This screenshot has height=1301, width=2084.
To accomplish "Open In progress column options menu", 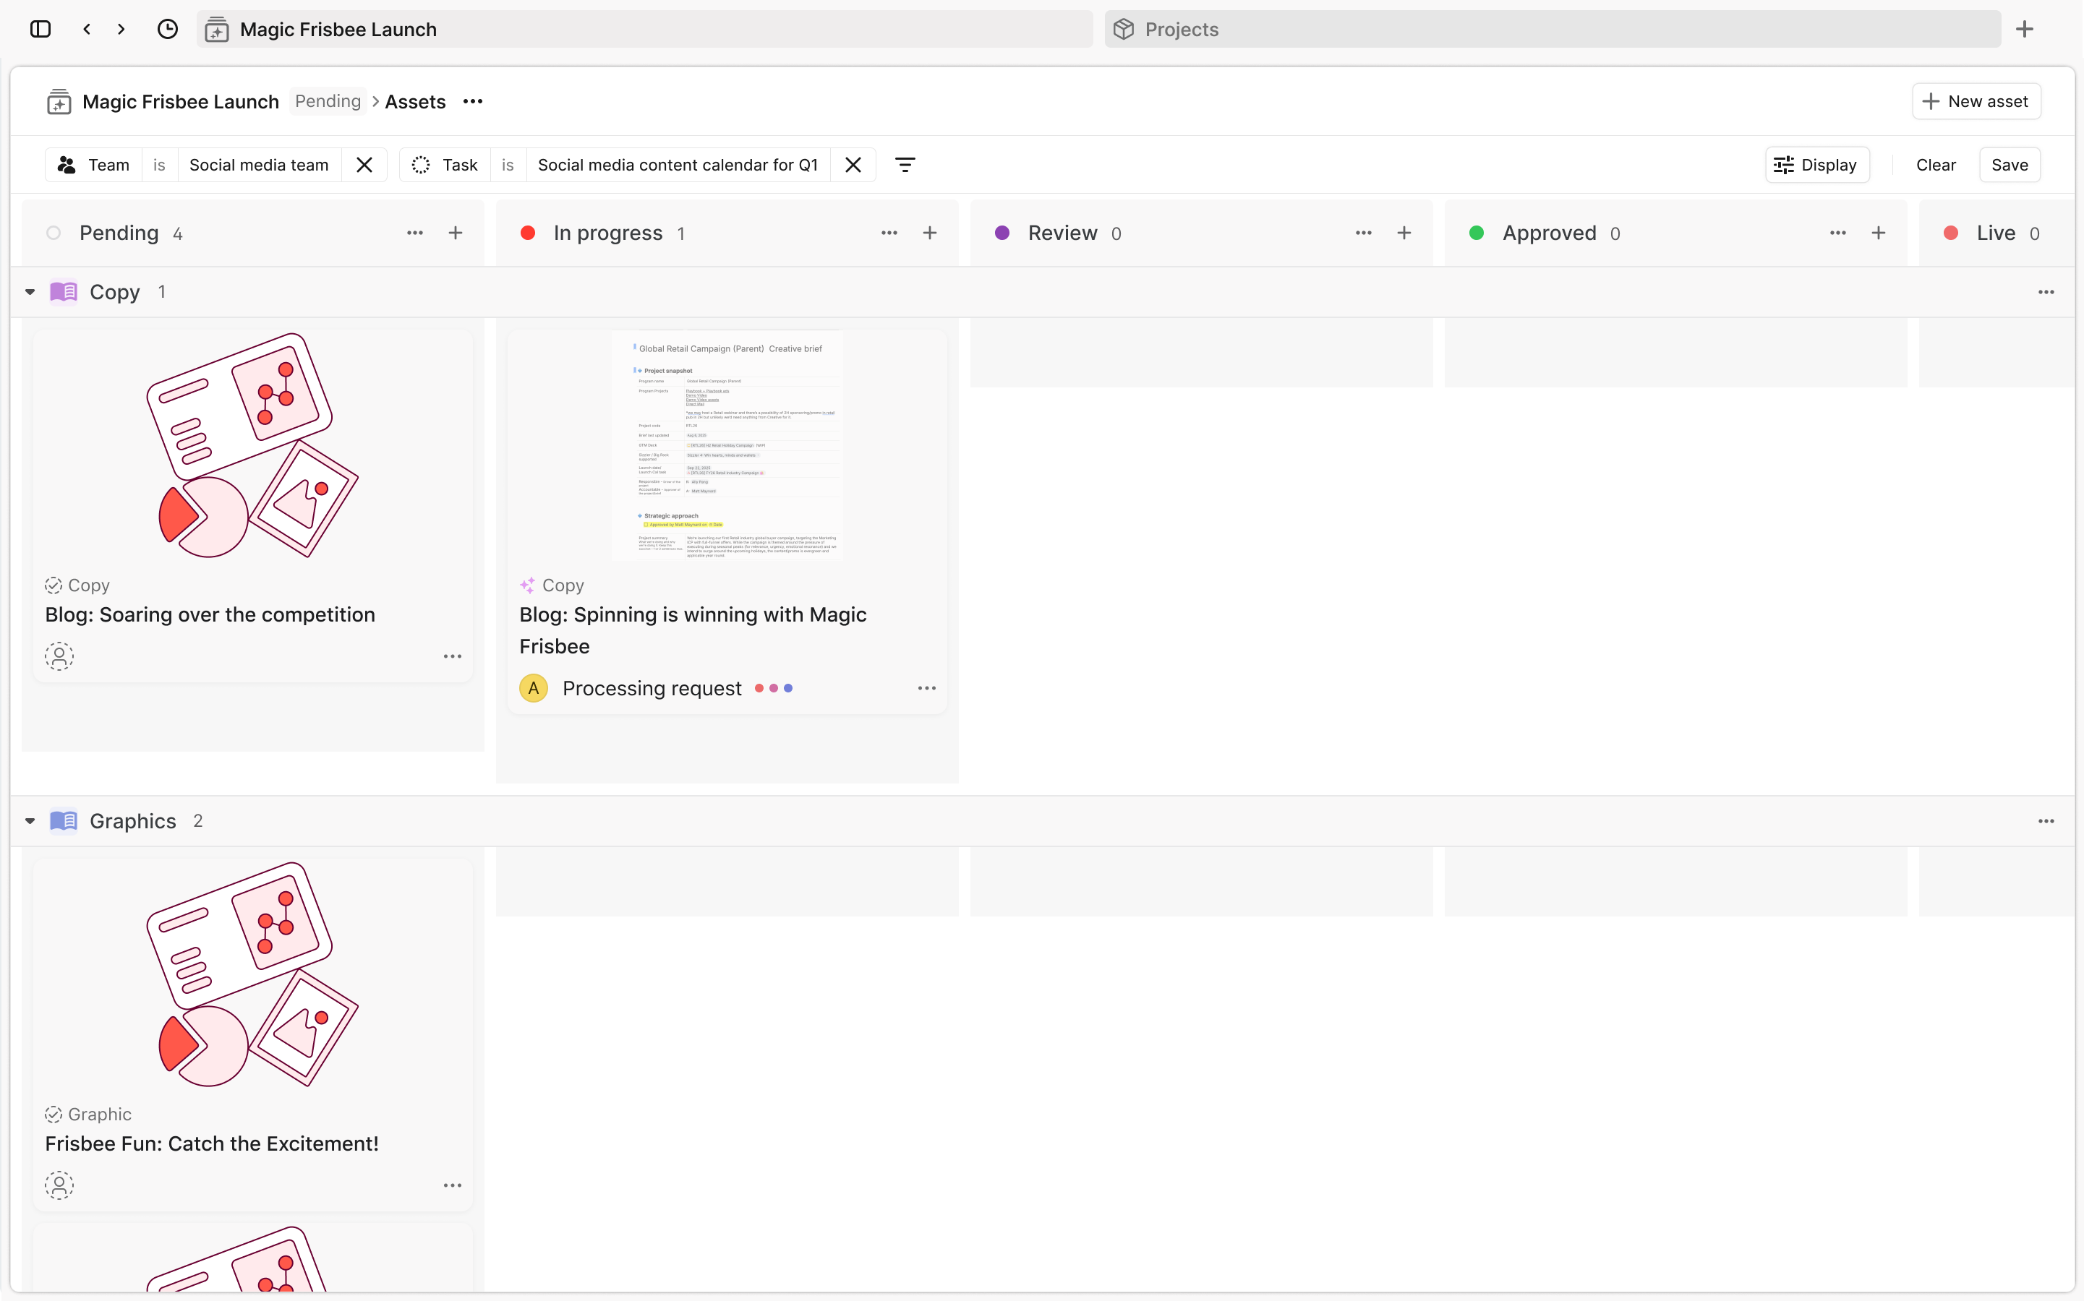I will click(889, 233).
